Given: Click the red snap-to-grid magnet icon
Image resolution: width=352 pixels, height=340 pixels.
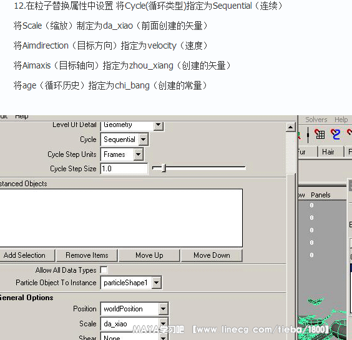Looking at the screenshot, I should pyautogui.click(x=319, y=134).
